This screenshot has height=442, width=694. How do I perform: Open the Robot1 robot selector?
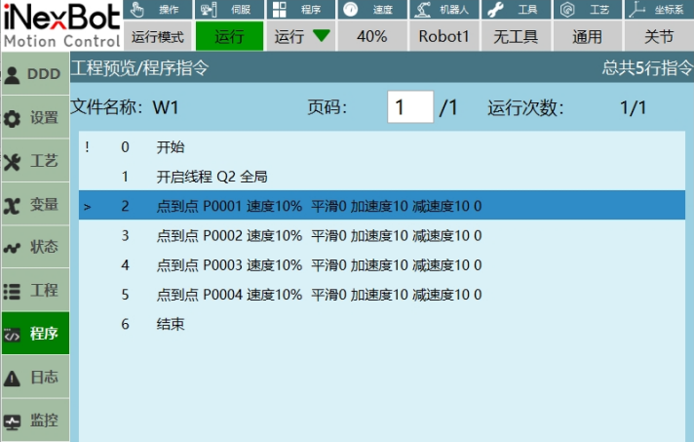(443, 36)
